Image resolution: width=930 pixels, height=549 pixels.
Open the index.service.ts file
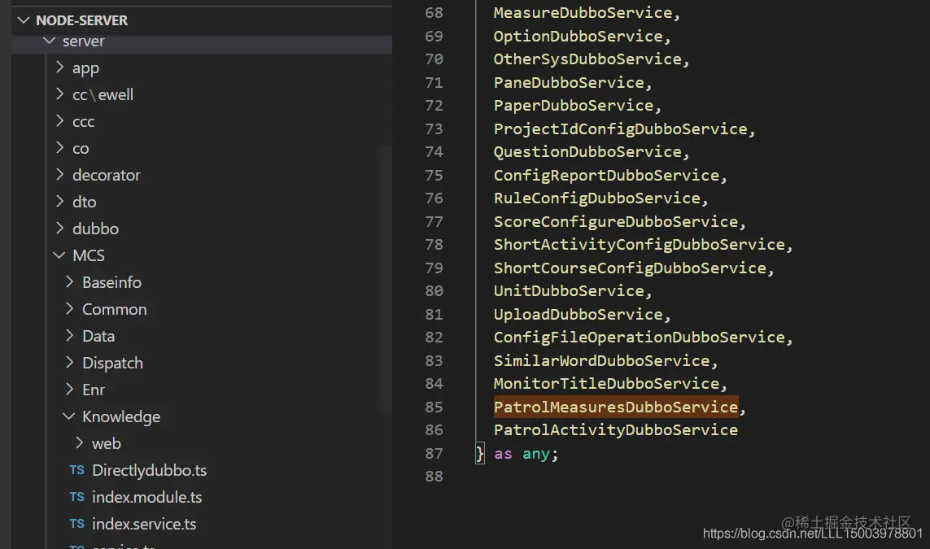point(144,524)
